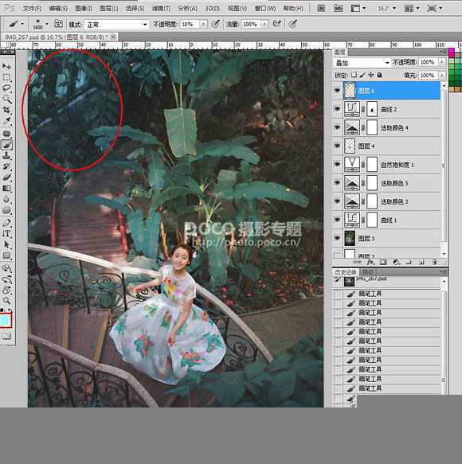Select the 3D Object Rotate tool
462x464 pixels.
tap(6, 268)
